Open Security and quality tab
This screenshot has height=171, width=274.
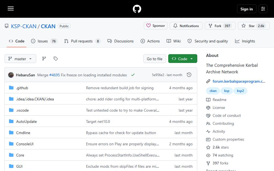(208, 41)
